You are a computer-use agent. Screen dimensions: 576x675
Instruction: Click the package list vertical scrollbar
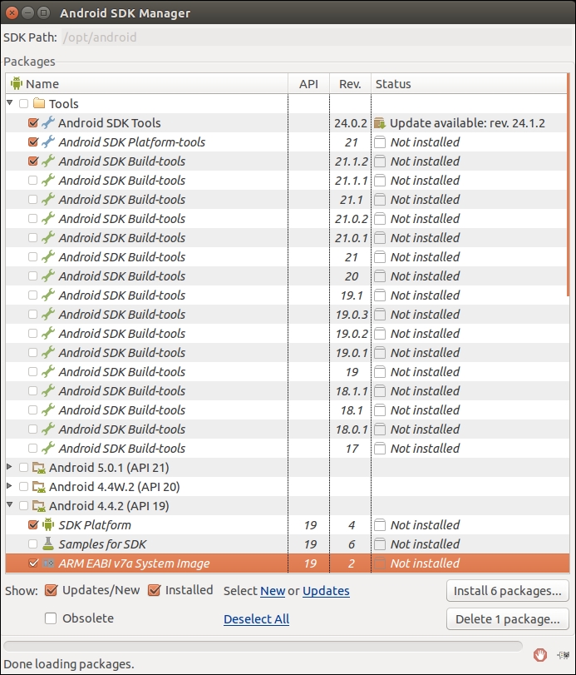tap(569, 191)
